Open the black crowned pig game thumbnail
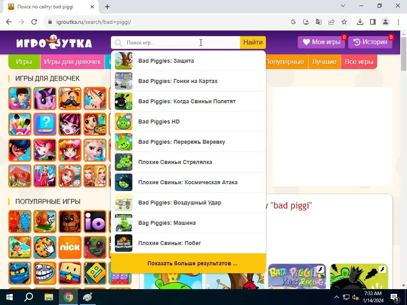 coord(359,276)
